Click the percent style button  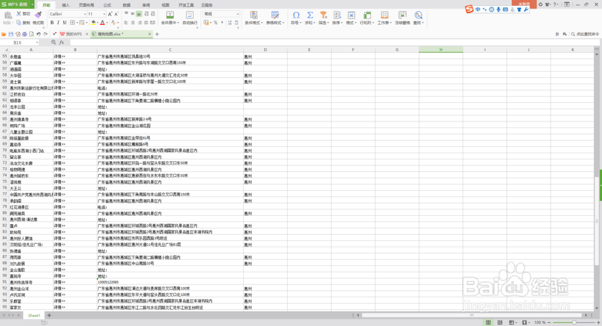216,23
